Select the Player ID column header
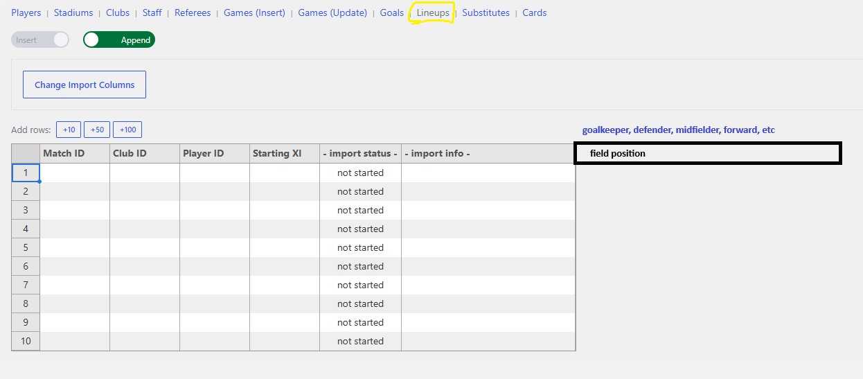 215,153
